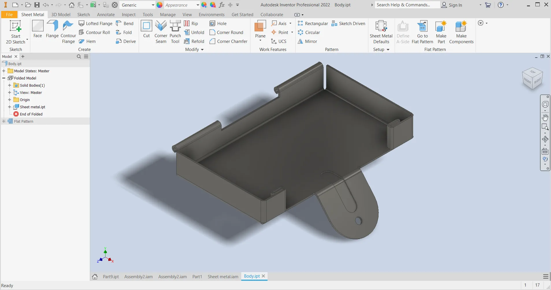Screen dimensions: 551x290
Task: Switch to the 3D Model ribbon tab
Action: (x=61, y=15)
